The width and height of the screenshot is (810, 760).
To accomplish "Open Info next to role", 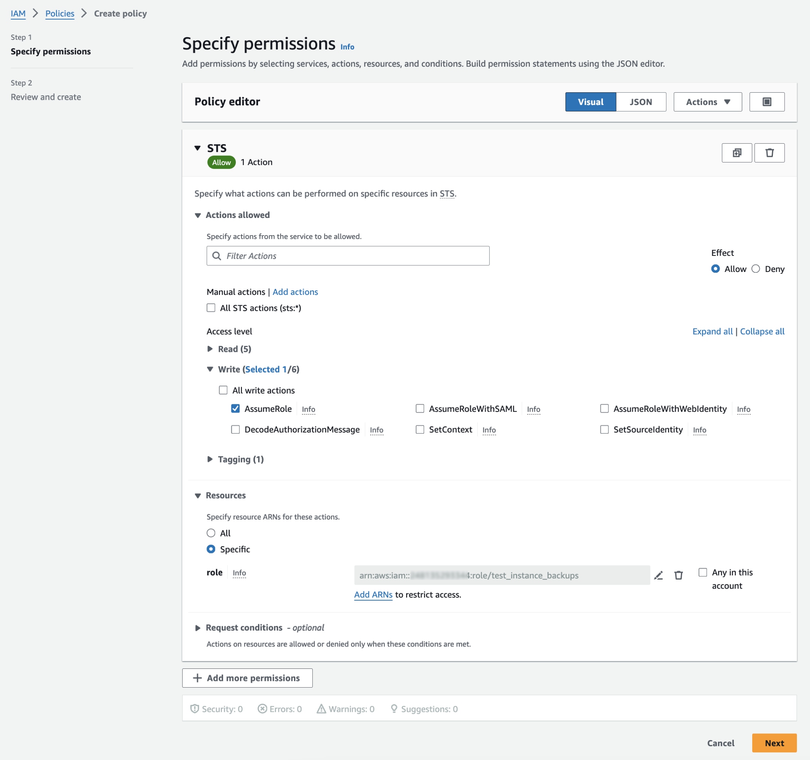I will point(239,573).
